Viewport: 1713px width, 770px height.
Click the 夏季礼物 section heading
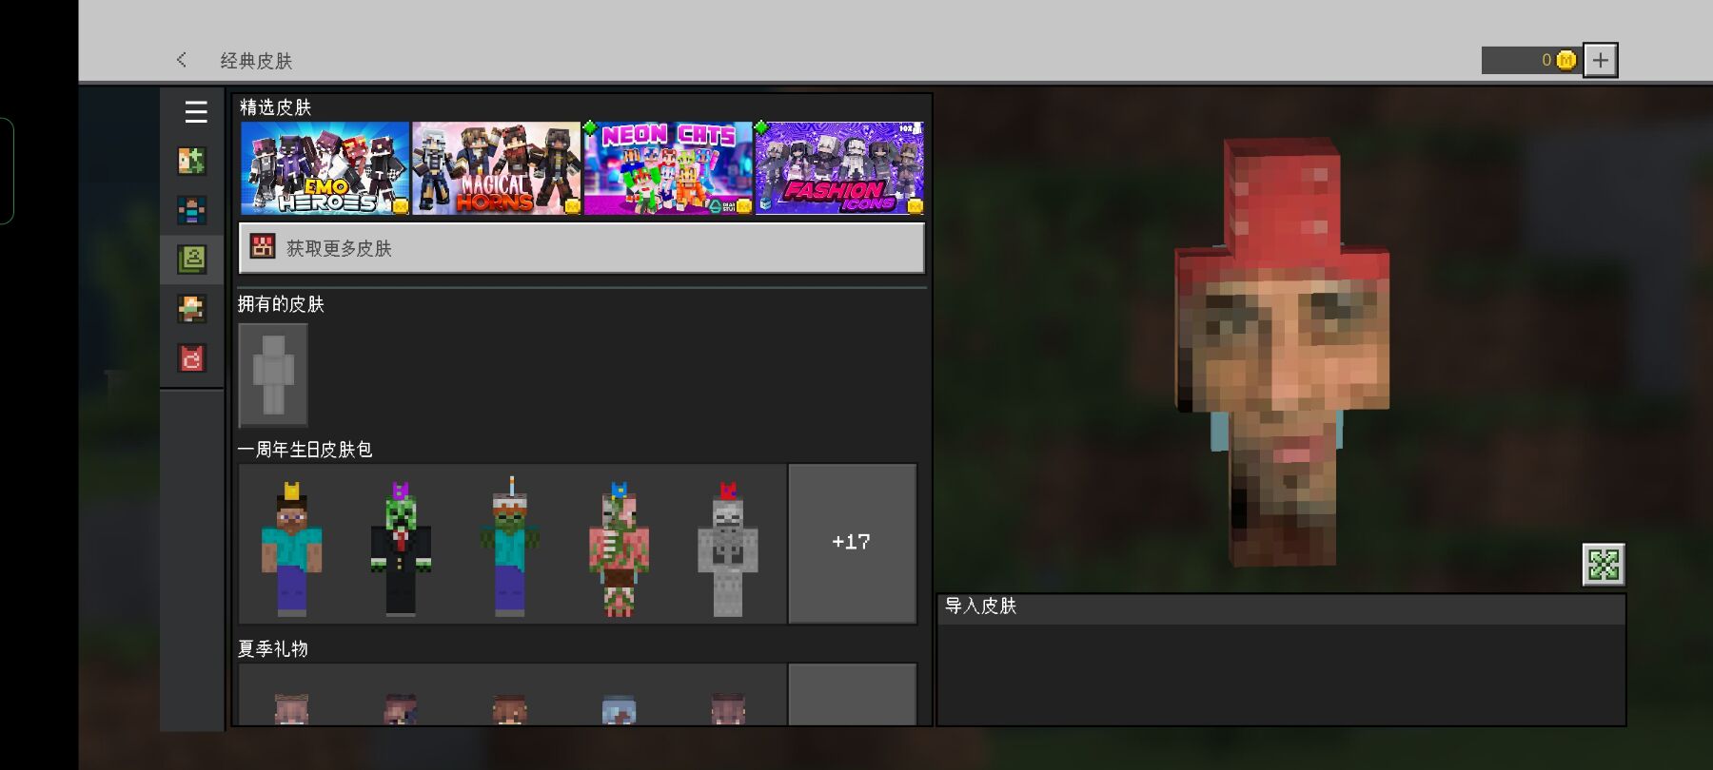273,649
